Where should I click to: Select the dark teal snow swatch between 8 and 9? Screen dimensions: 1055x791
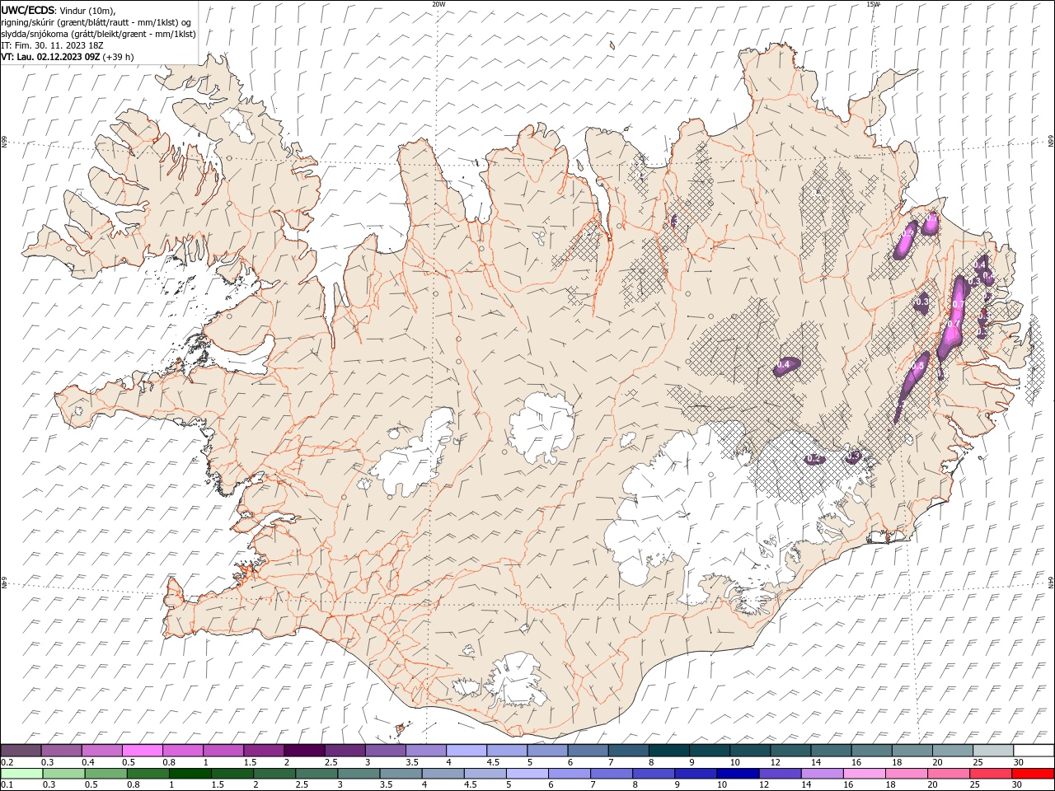668,751
